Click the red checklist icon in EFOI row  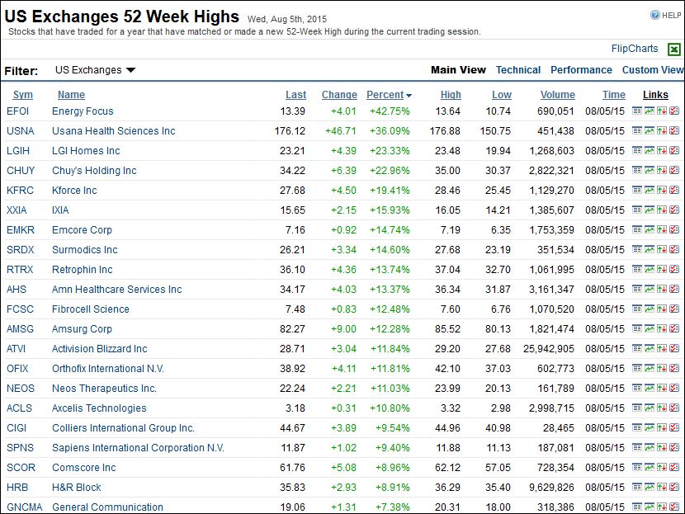[674, 111]
